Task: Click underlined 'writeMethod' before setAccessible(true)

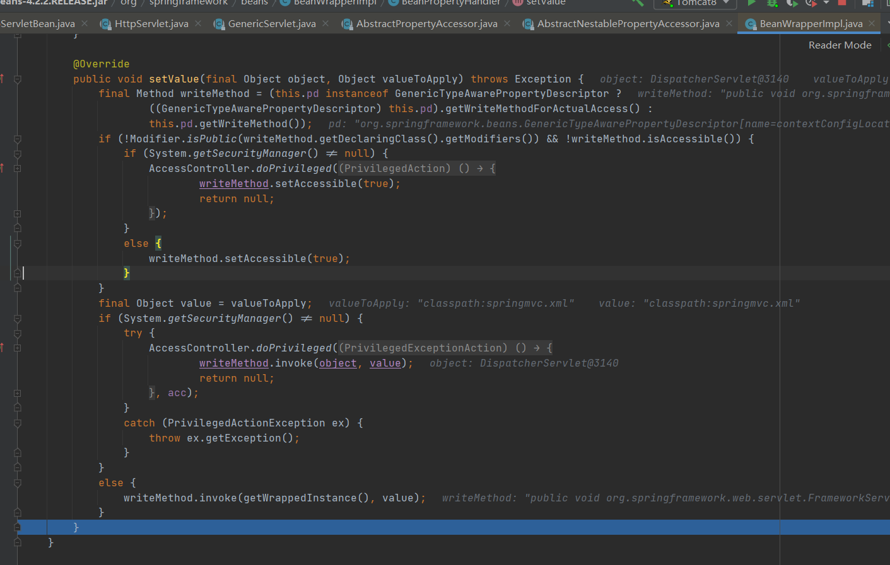Action: click(234, 184)
